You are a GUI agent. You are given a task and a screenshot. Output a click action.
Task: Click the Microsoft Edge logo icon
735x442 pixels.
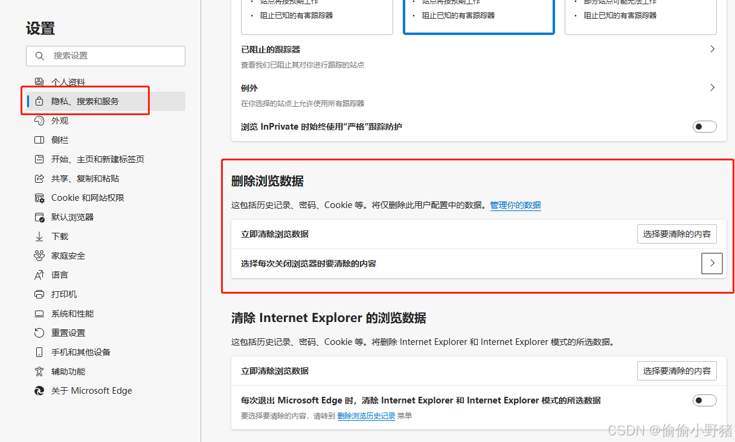tap(39, 391)
